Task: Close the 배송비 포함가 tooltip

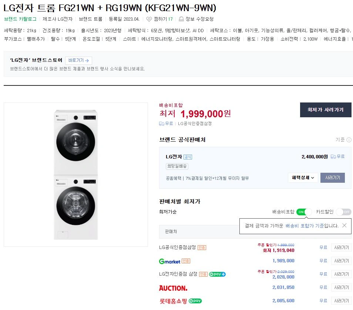Action: [x=344, y=225]
